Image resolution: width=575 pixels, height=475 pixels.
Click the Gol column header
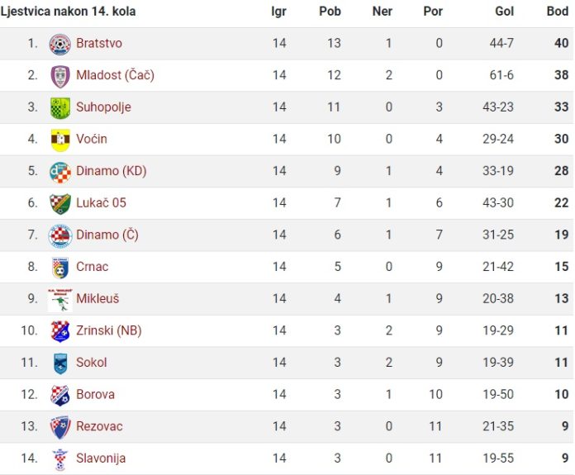[x=504, y=12]
